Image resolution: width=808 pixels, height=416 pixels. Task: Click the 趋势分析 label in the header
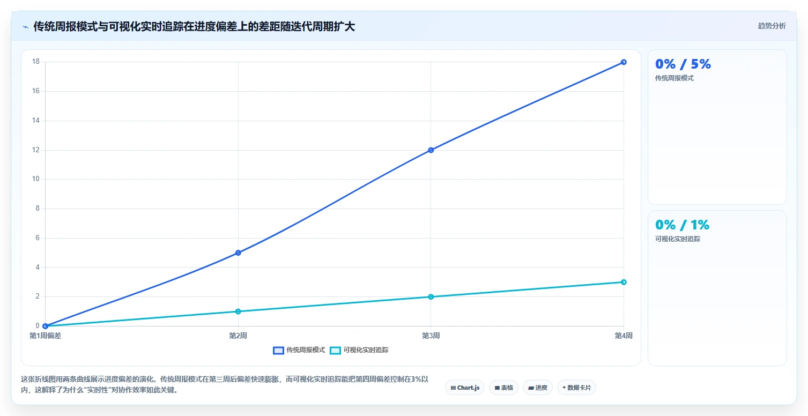pyautogui.click(x=772, y=26)
